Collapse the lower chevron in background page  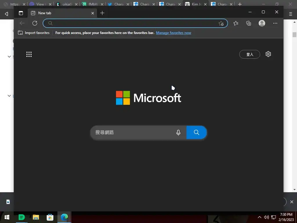tap(9, 96)
